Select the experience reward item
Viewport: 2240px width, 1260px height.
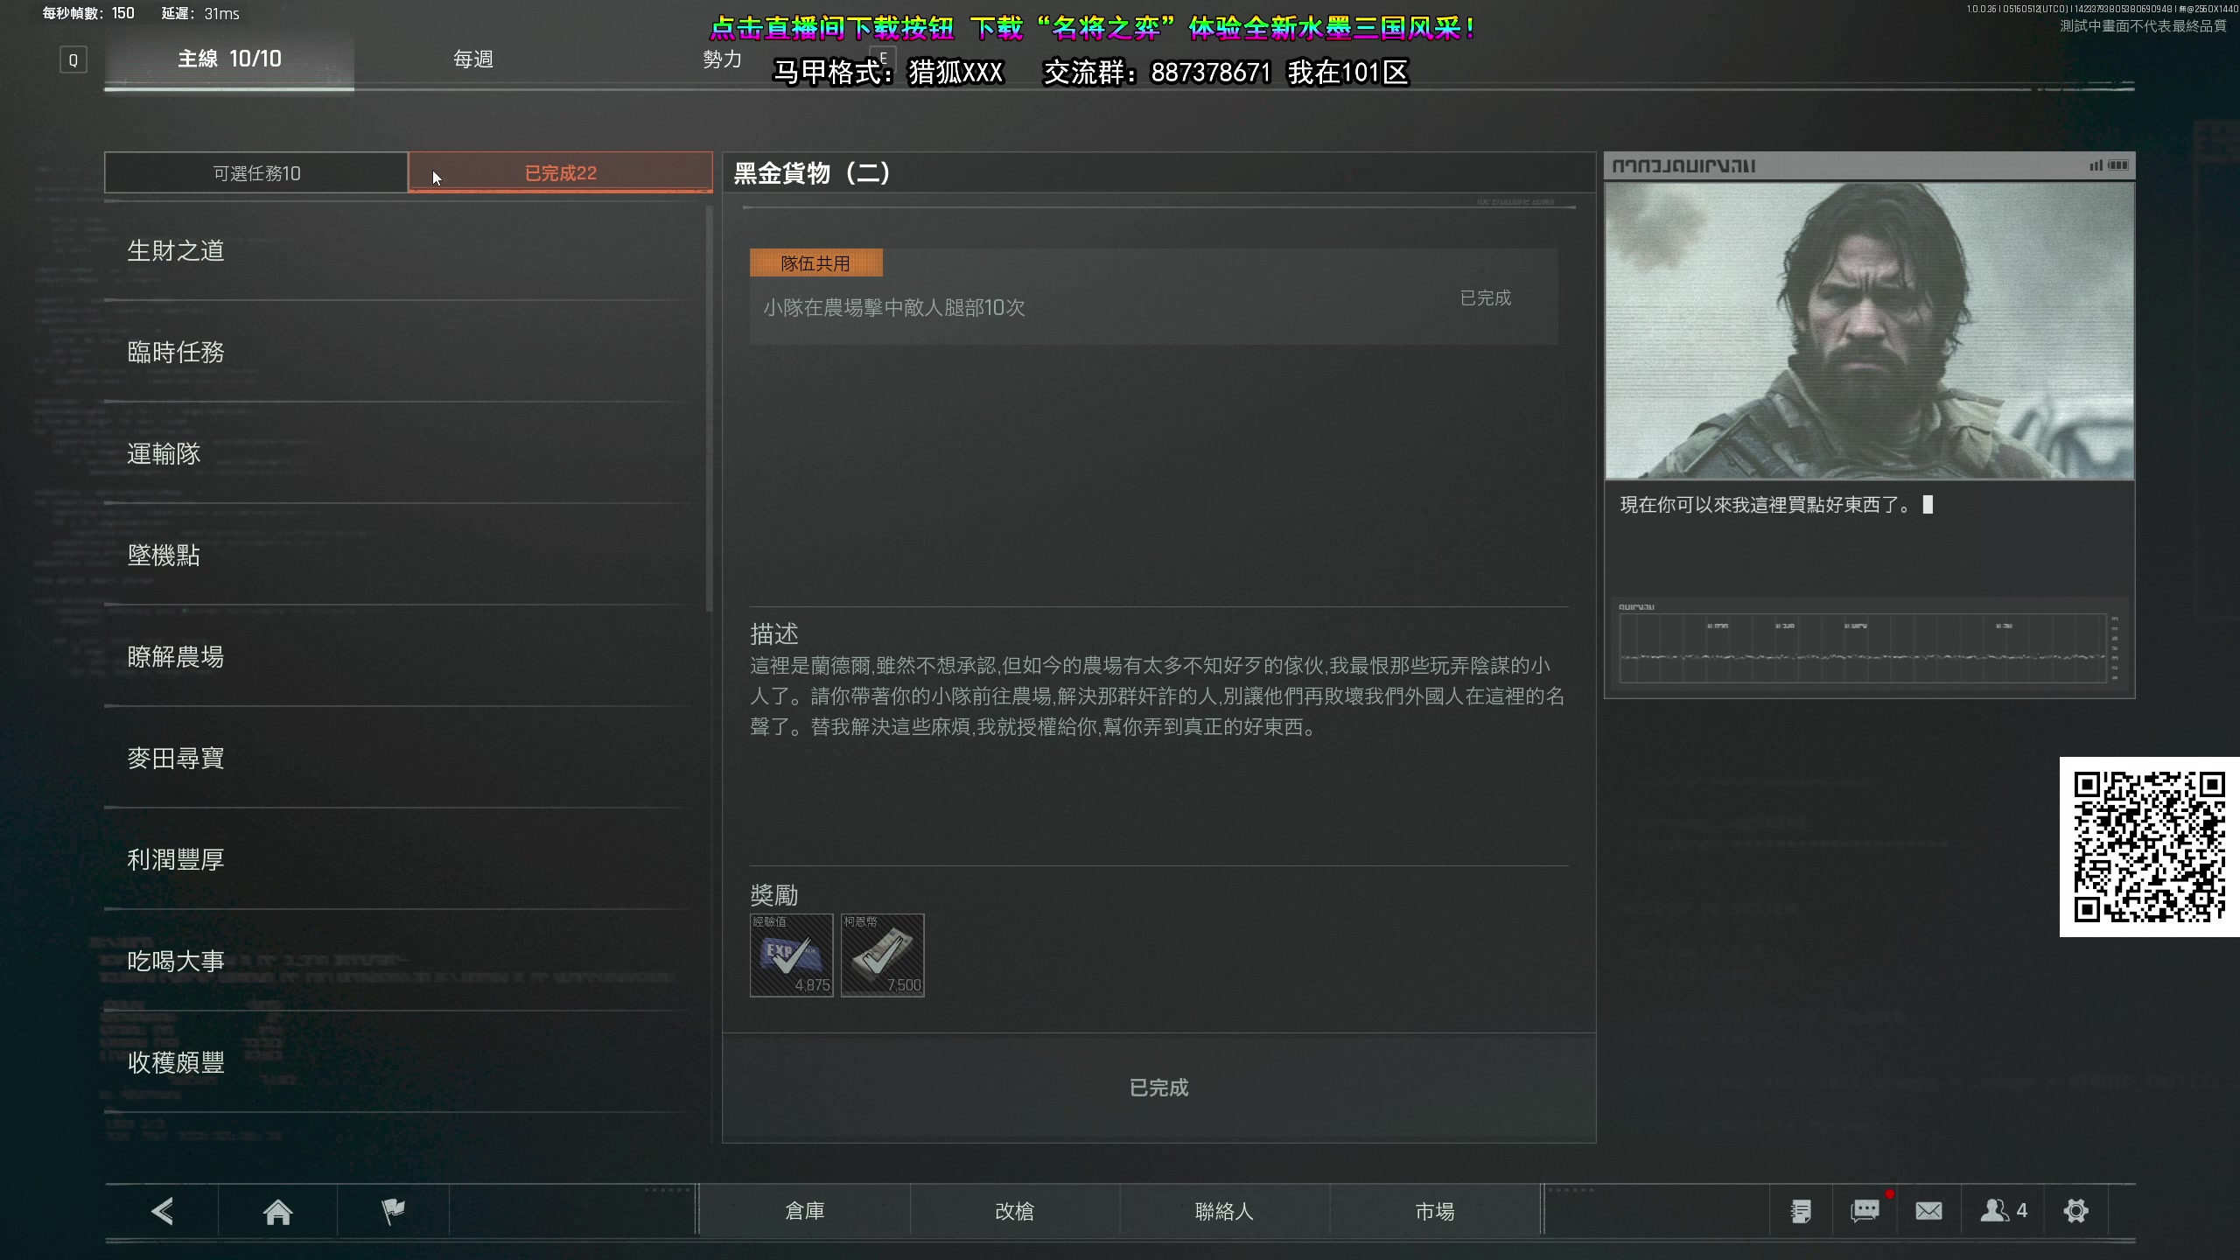coord(791,955)
